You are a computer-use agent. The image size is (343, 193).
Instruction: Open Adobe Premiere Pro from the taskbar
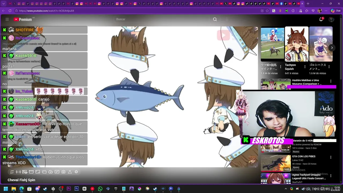(69, 189)
